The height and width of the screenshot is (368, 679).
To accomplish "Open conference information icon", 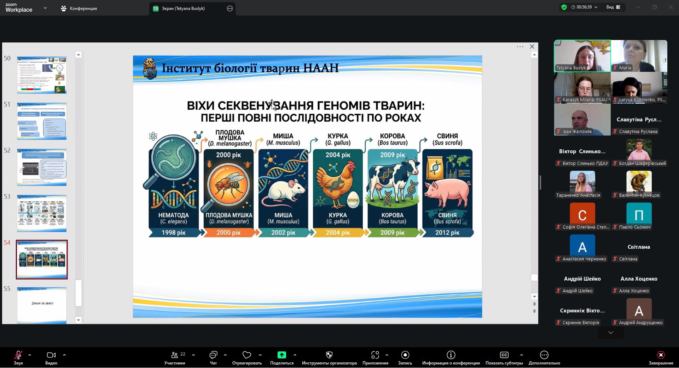I will 451,355.
